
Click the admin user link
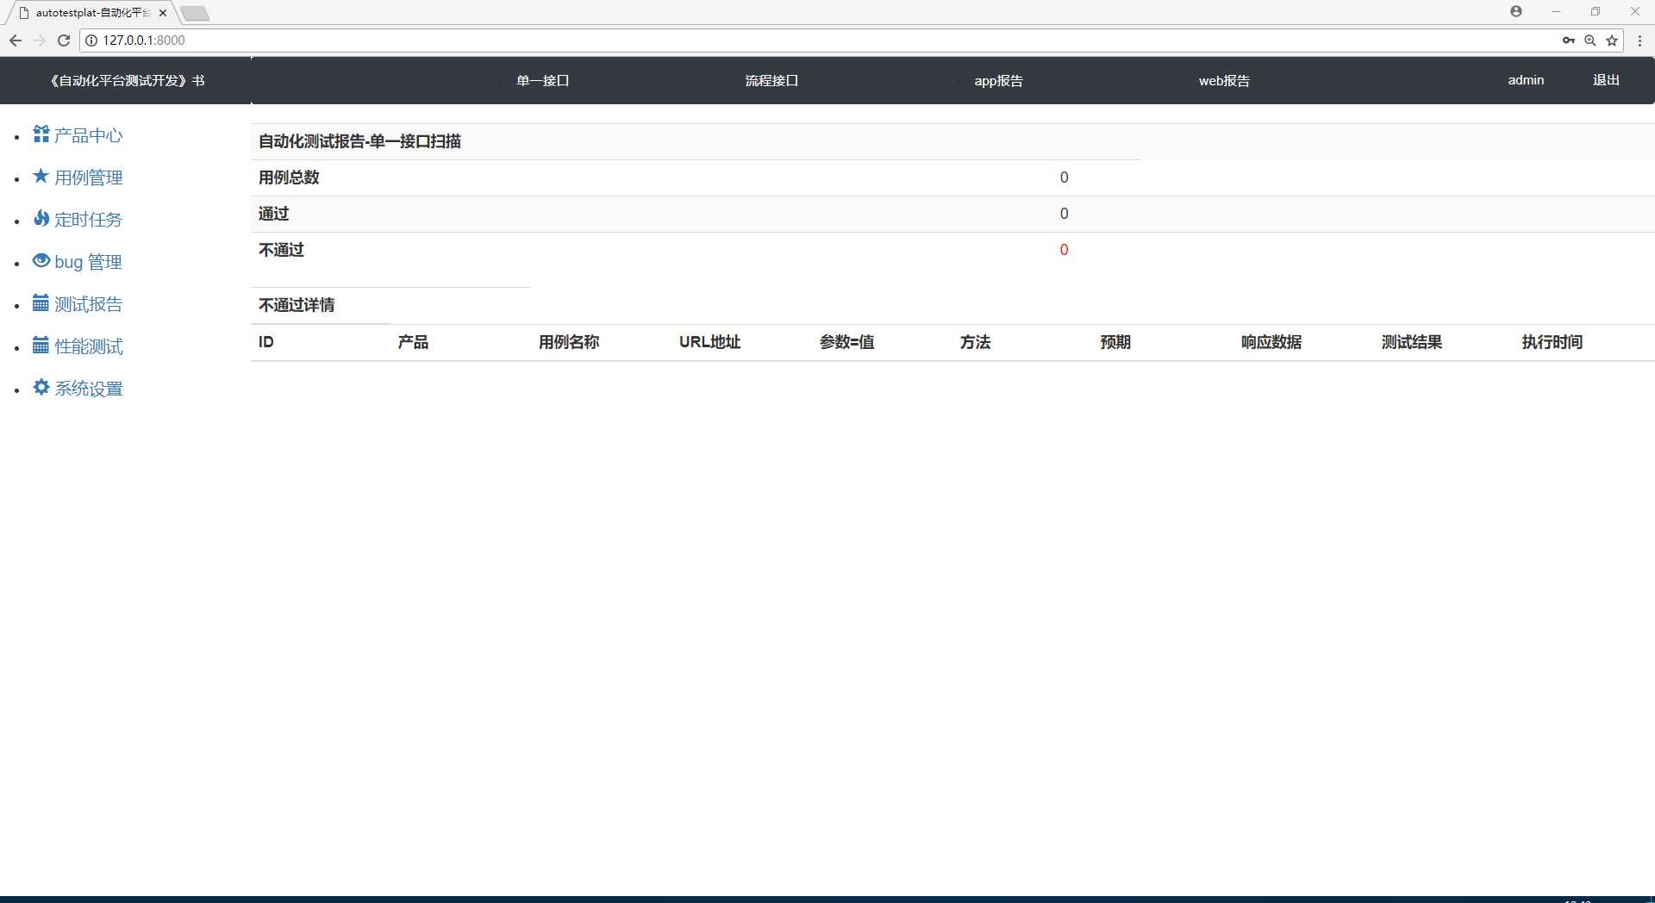(1526, 79)
